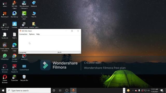The image size is (166, 93).
Task: Open the clock showing 11:51 AM
Action: [x=155, y=90]
